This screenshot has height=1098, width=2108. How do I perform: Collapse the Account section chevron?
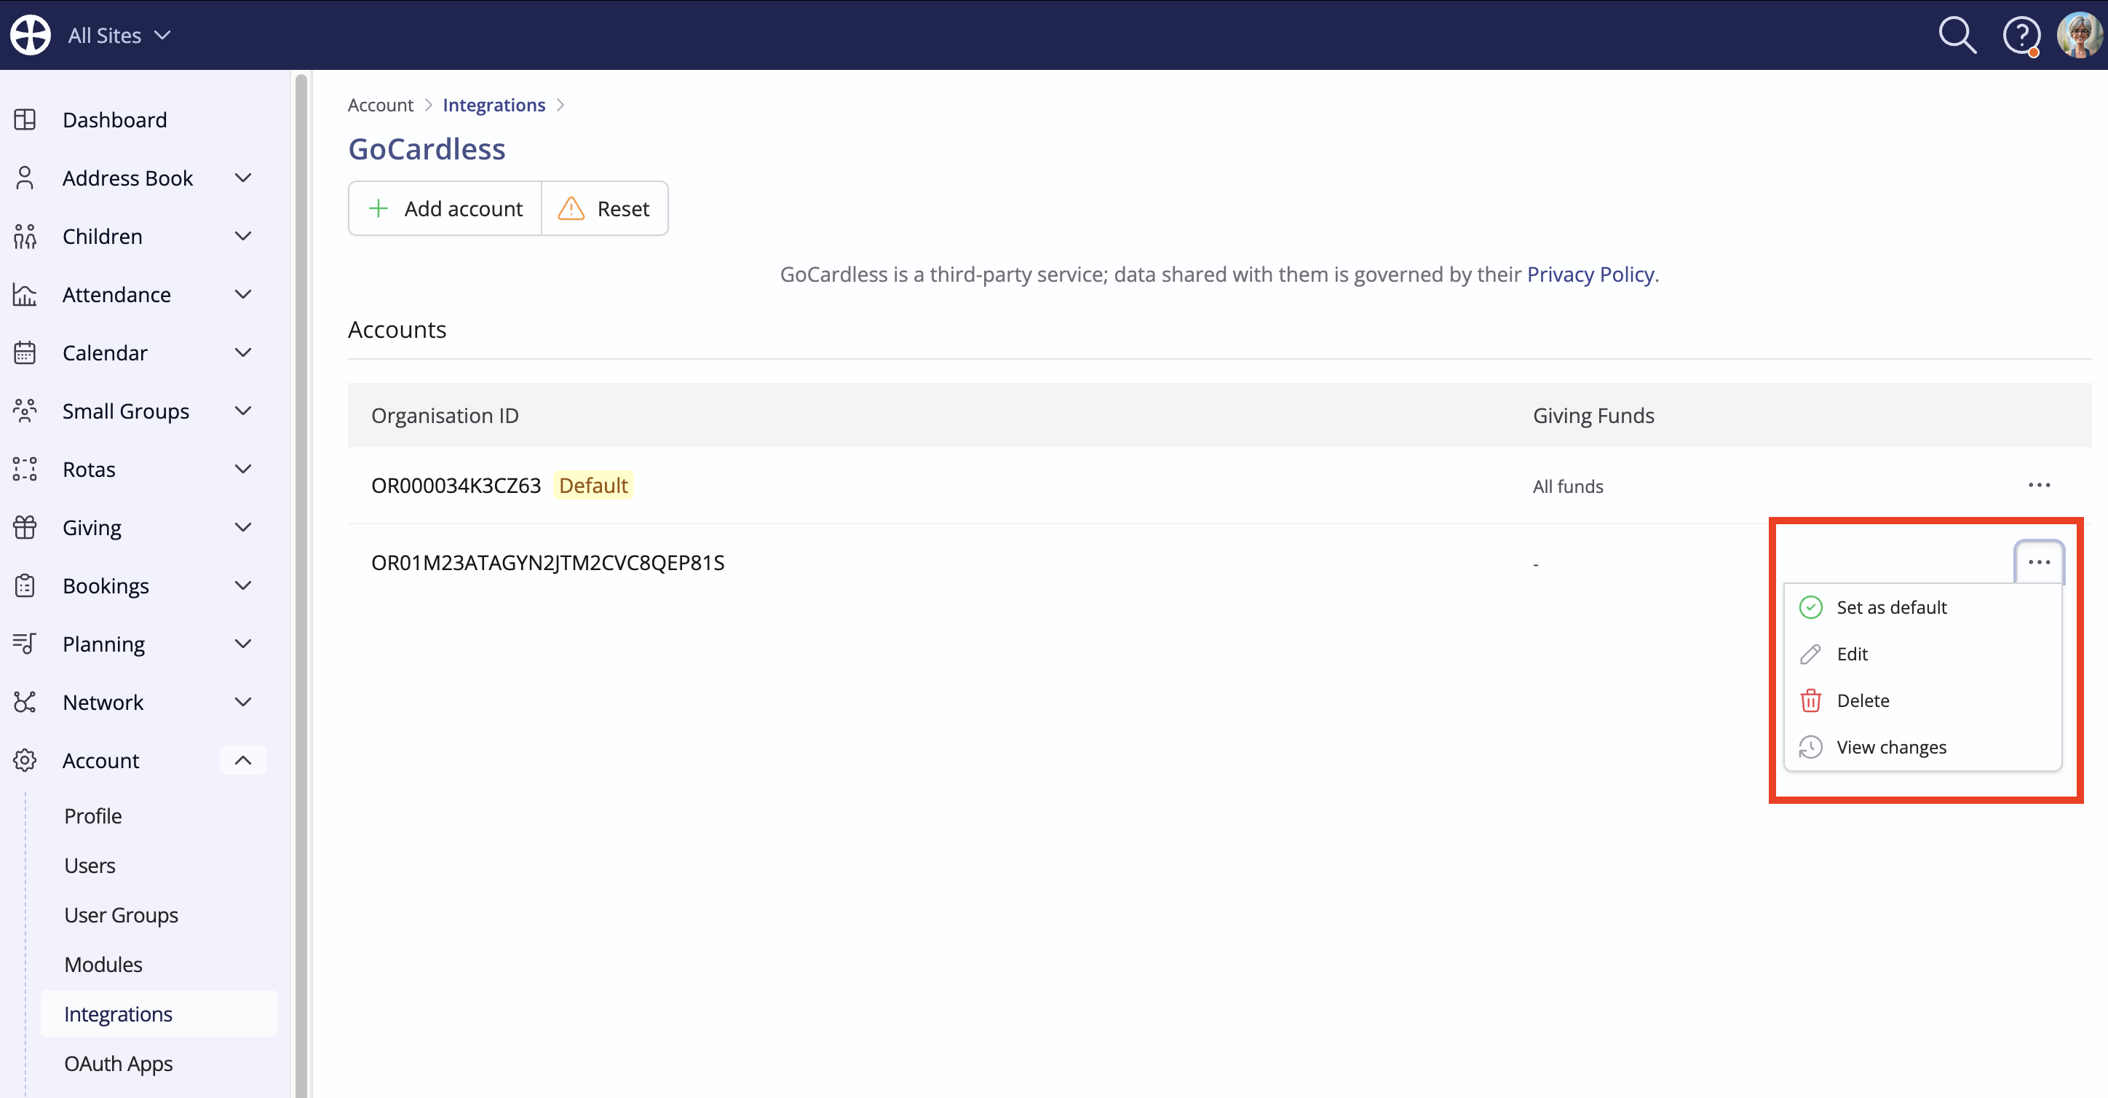tap(243, 760)
